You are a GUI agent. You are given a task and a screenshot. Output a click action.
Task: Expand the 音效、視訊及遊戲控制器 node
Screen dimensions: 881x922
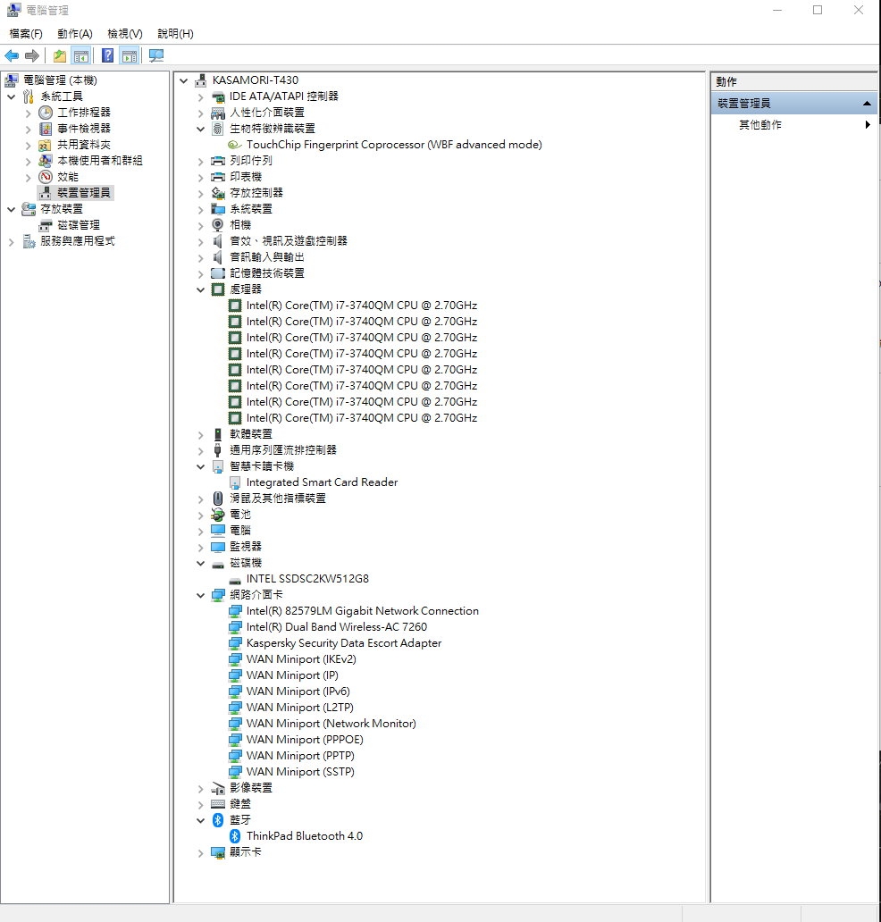click(x=200, y=242)
